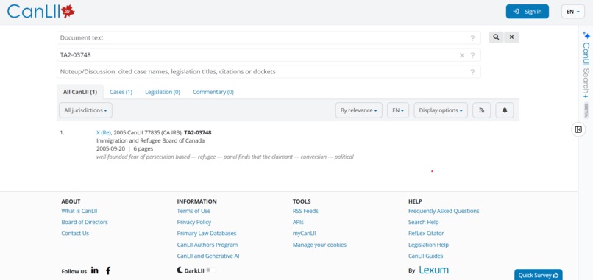Open By relevance sort dropdown

pyautogui.click(x=358, y=110)
